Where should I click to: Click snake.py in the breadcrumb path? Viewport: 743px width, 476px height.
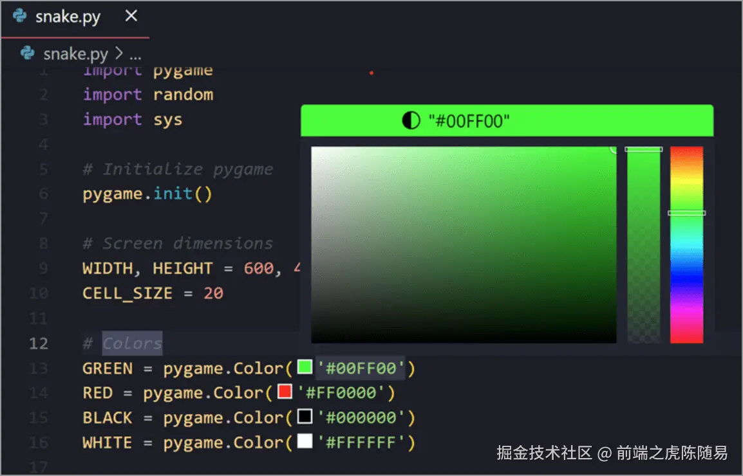coord(75,54)
